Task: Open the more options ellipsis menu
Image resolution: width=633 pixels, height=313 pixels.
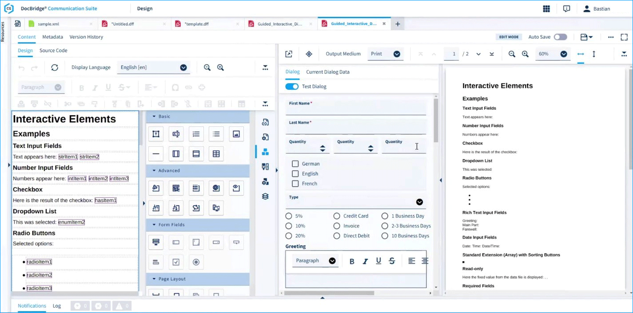Action: (x=611, y=37)
